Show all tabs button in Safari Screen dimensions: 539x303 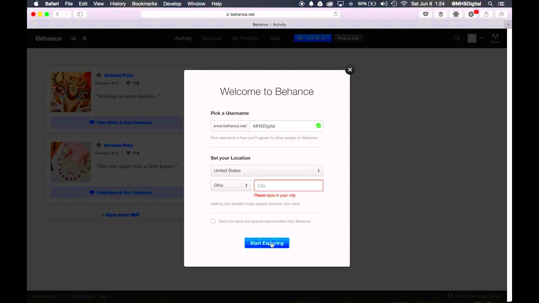(x=502, y=14)
